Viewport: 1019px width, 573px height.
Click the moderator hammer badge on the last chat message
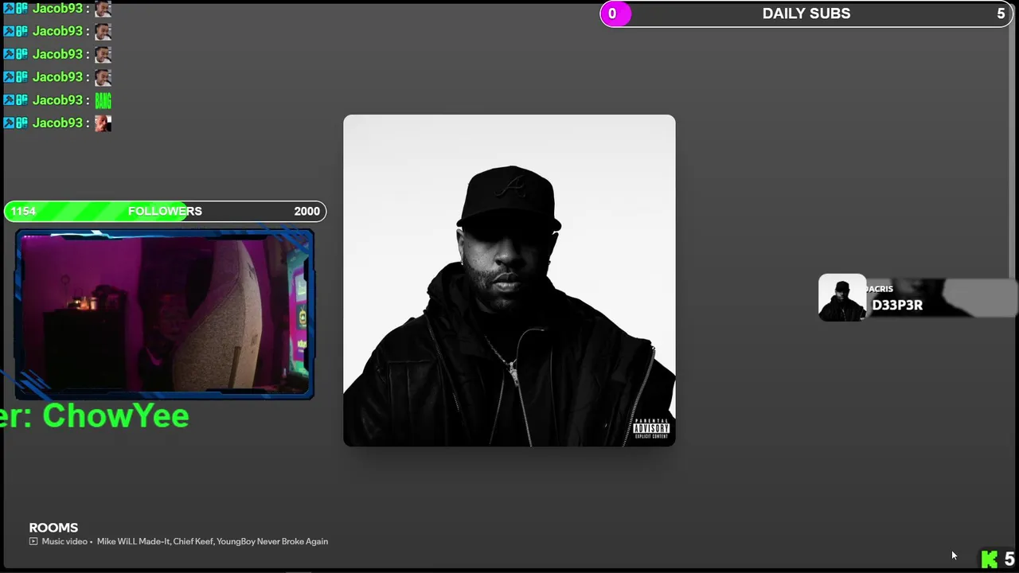[x=9, y=123]
